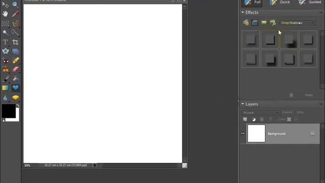325x183 pixels.
Task: Show Photo Effects in the Effects panel
Action: coord(264,22)
